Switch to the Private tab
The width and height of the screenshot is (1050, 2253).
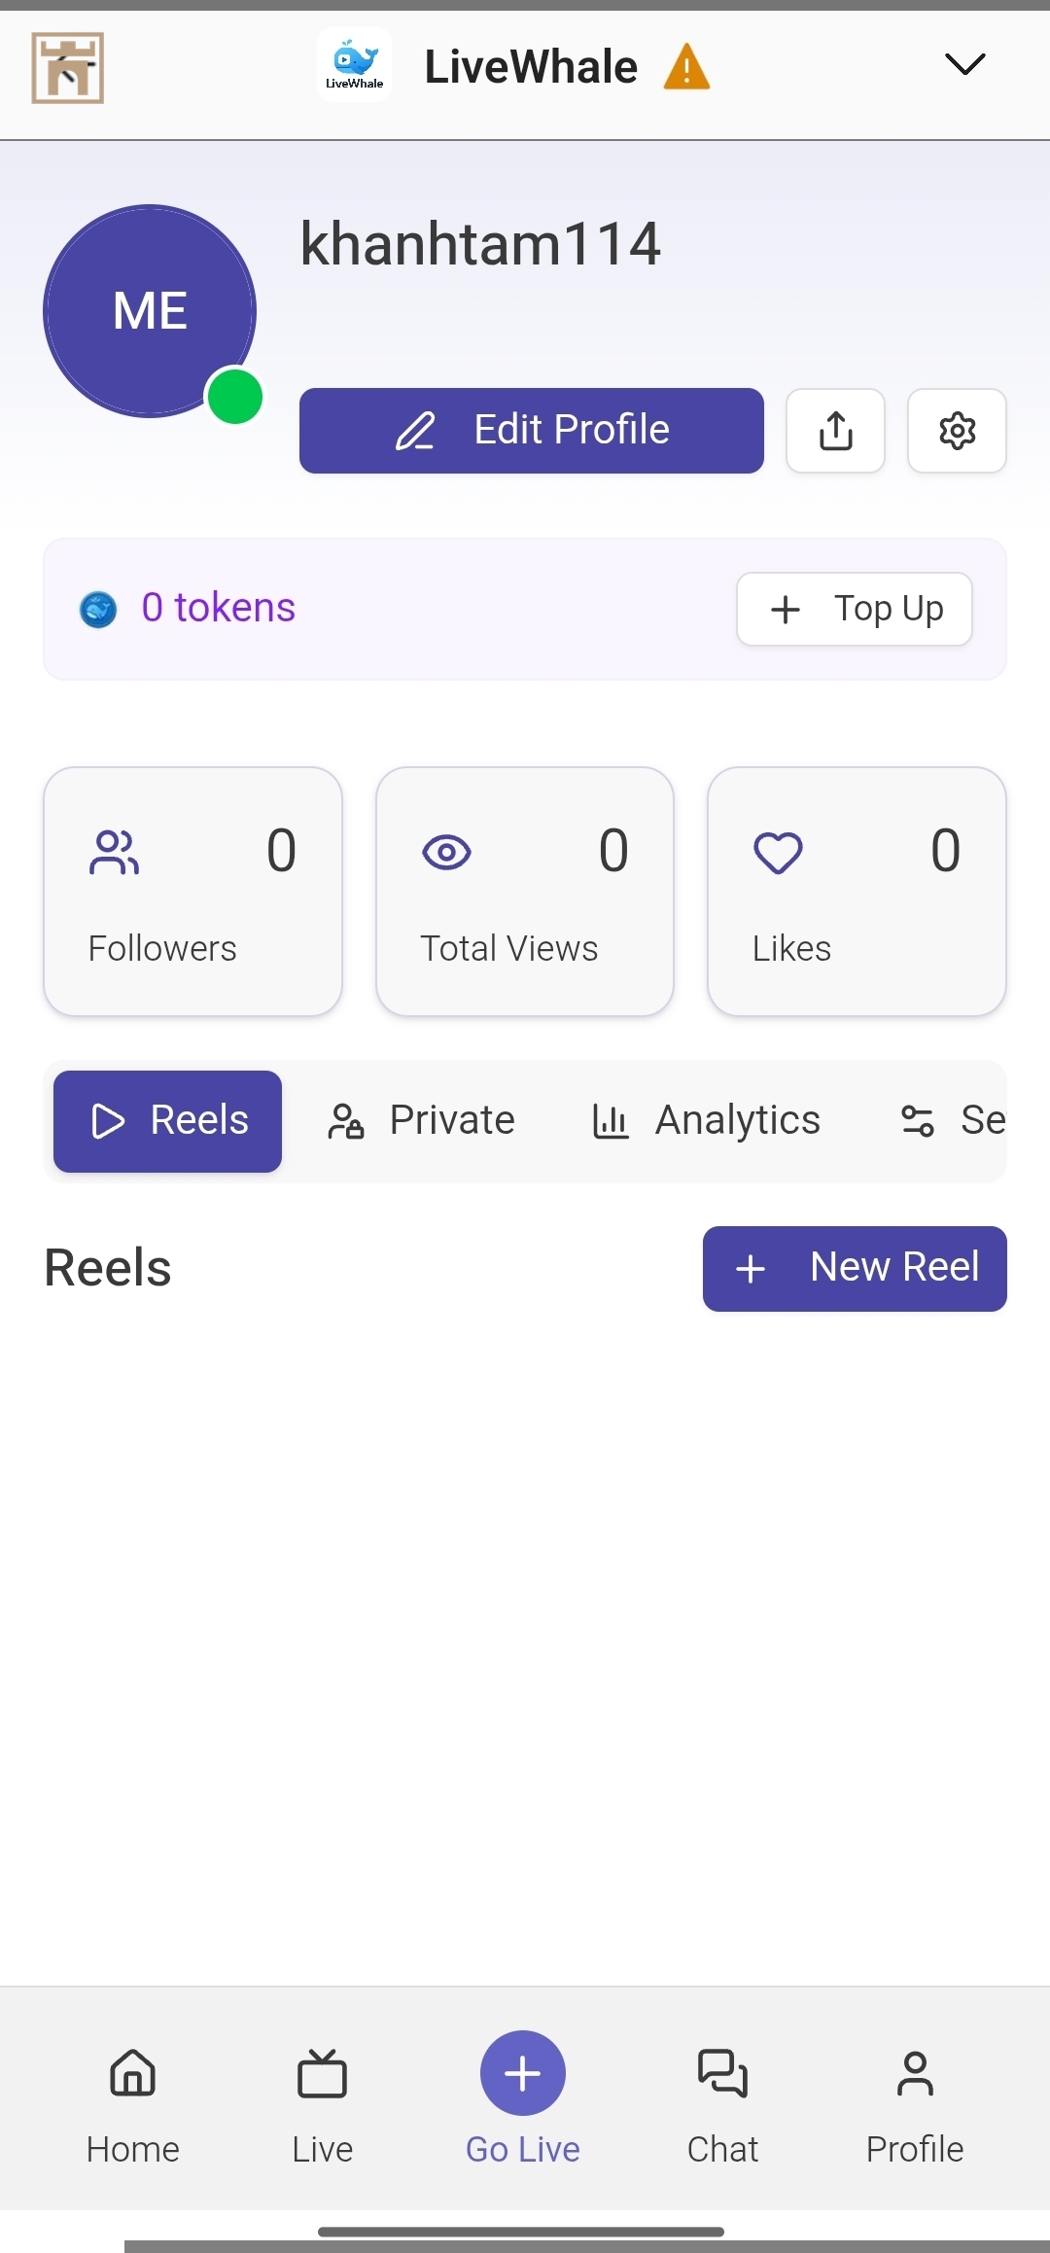tap(422, 1120)
